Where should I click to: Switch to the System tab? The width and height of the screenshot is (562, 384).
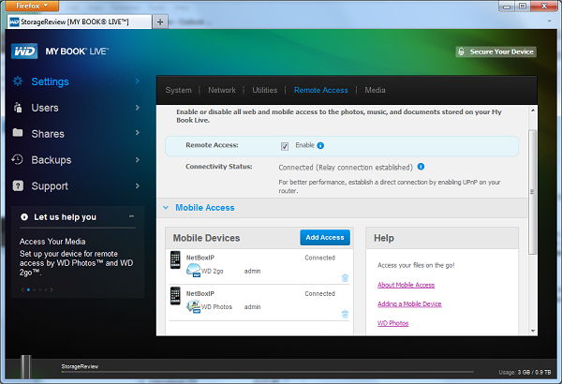pos(178,90)
